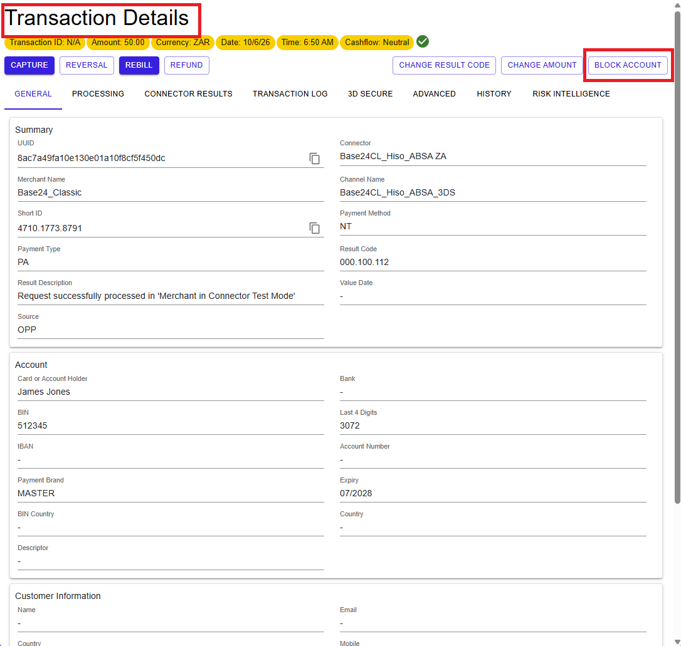Click the Payment Brand value MASTER
Viewport: 681px width, 646px height.
(x=36, y=493)
